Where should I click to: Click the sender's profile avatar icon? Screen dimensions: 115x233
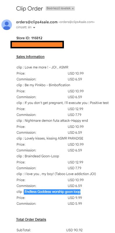[7, 25]
